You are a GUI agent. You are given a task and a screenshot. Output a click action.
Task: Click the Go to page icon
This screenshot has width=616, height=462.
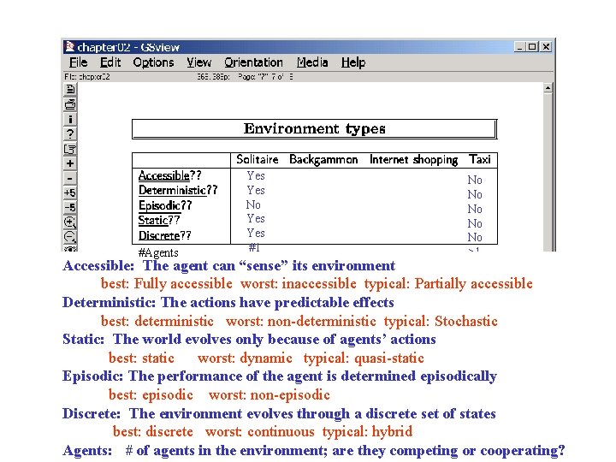click(70, 149)
